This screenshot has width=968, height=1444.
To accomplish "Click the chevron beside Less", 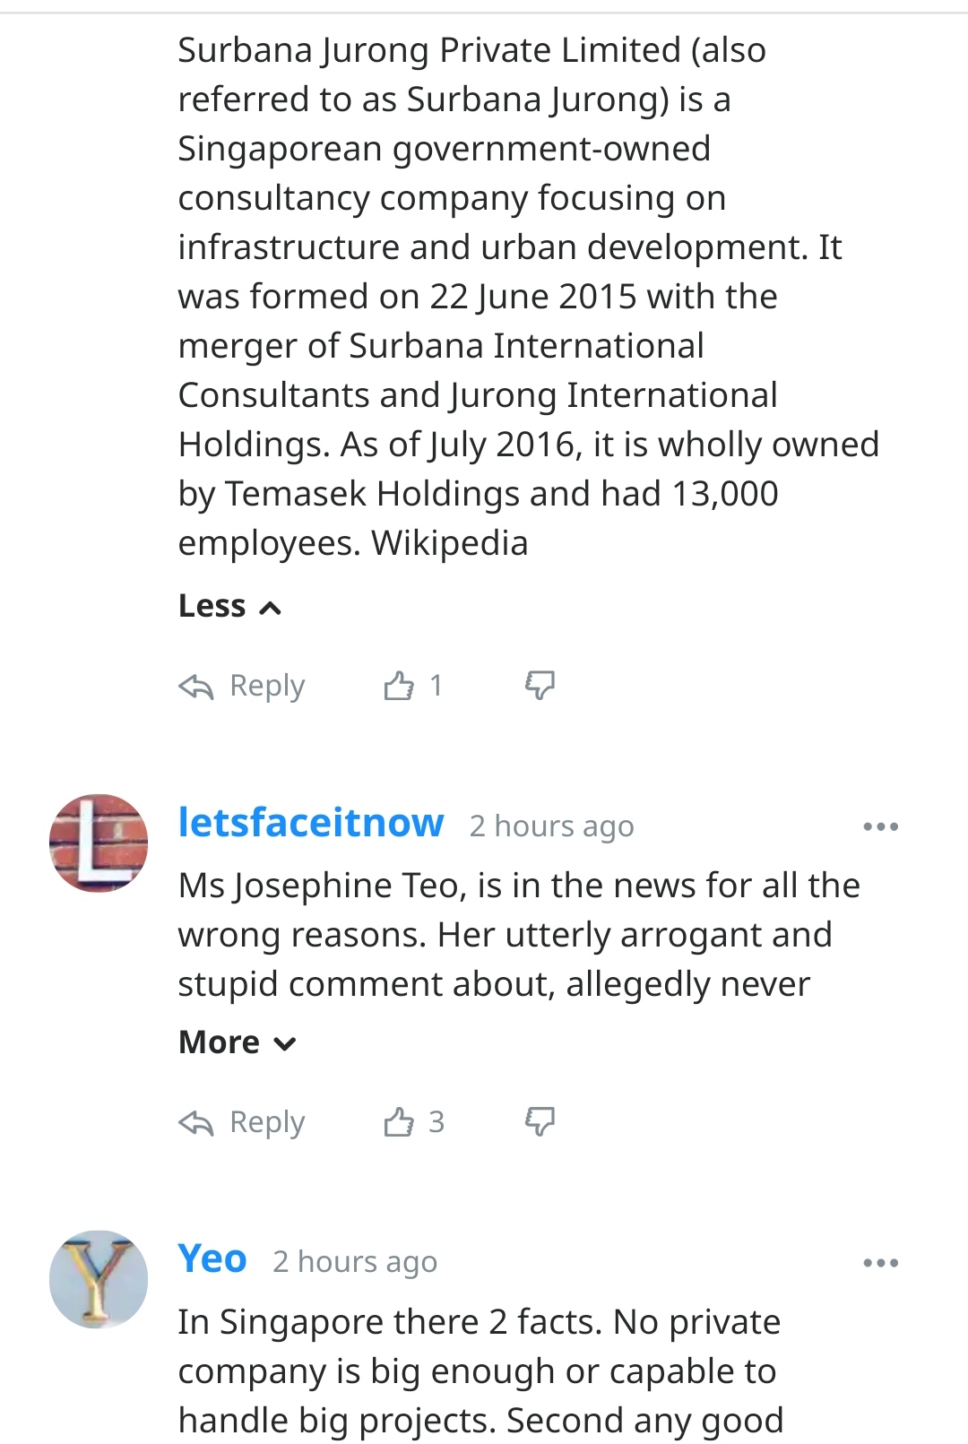I will (270, 609).
